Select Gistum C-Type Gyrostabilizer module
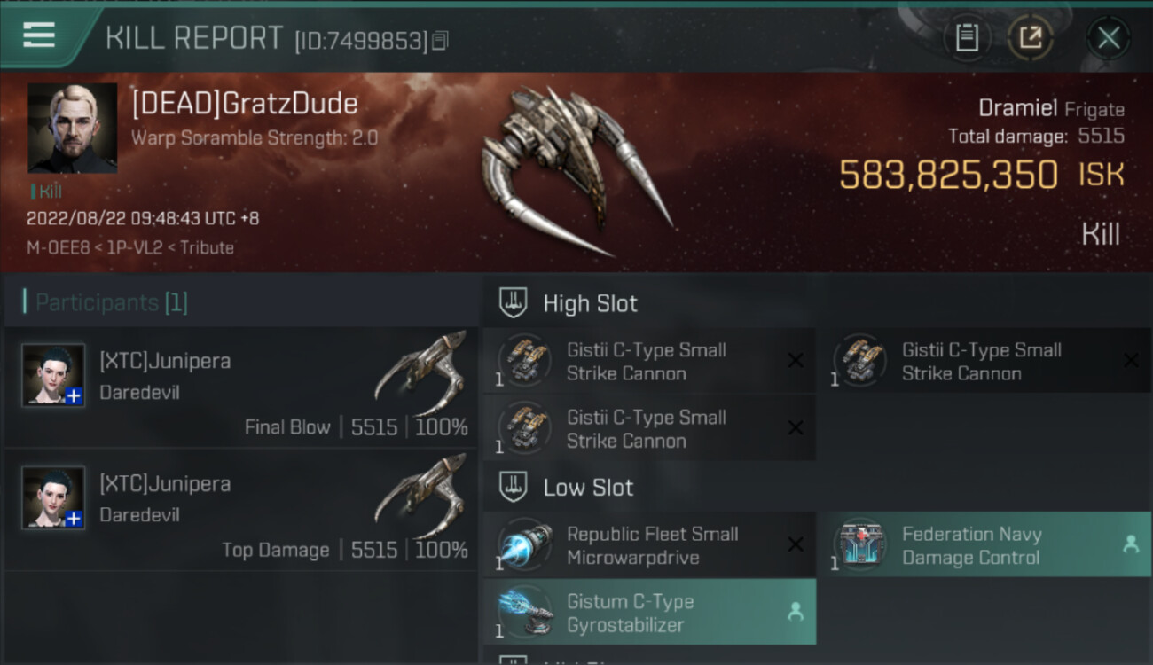This screenshot has height=665, width=1153. [x=649, y=613]
